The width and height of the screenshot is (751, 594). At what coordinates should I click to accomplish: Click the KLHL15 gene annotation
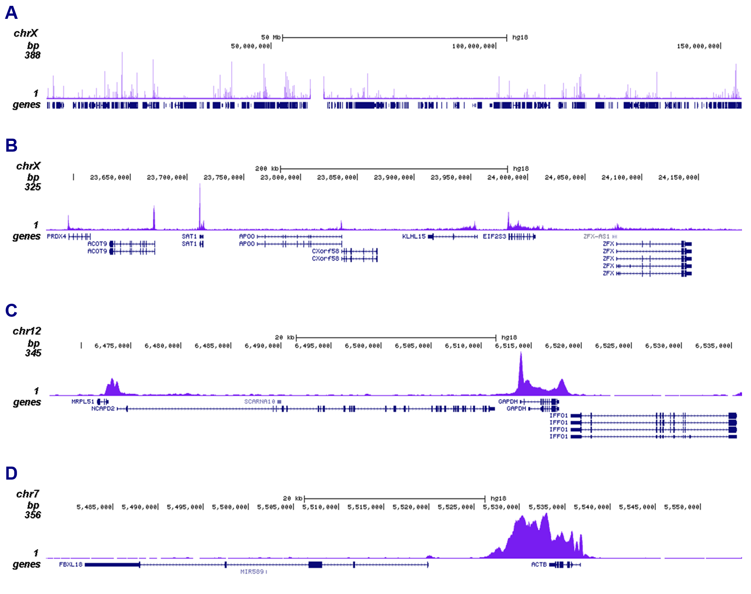point(414,236)
